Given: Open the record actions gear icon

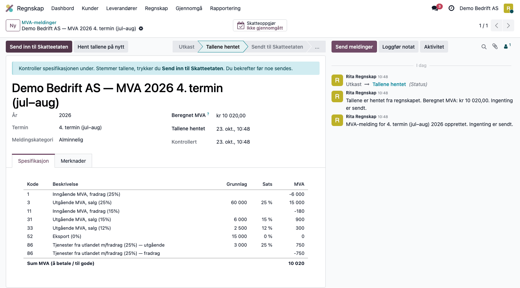Looking at the screenshot, I should (x=141, y=28).
